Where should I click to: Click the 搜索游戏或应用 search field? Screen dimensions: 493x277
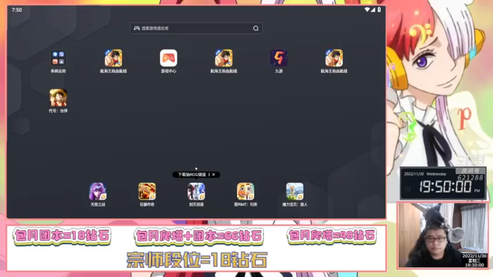tap(196, 28)
